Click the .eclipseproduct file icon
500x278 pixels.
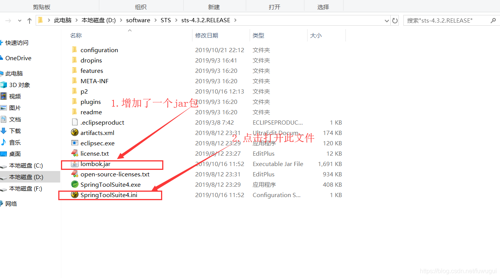pos(74,122)
